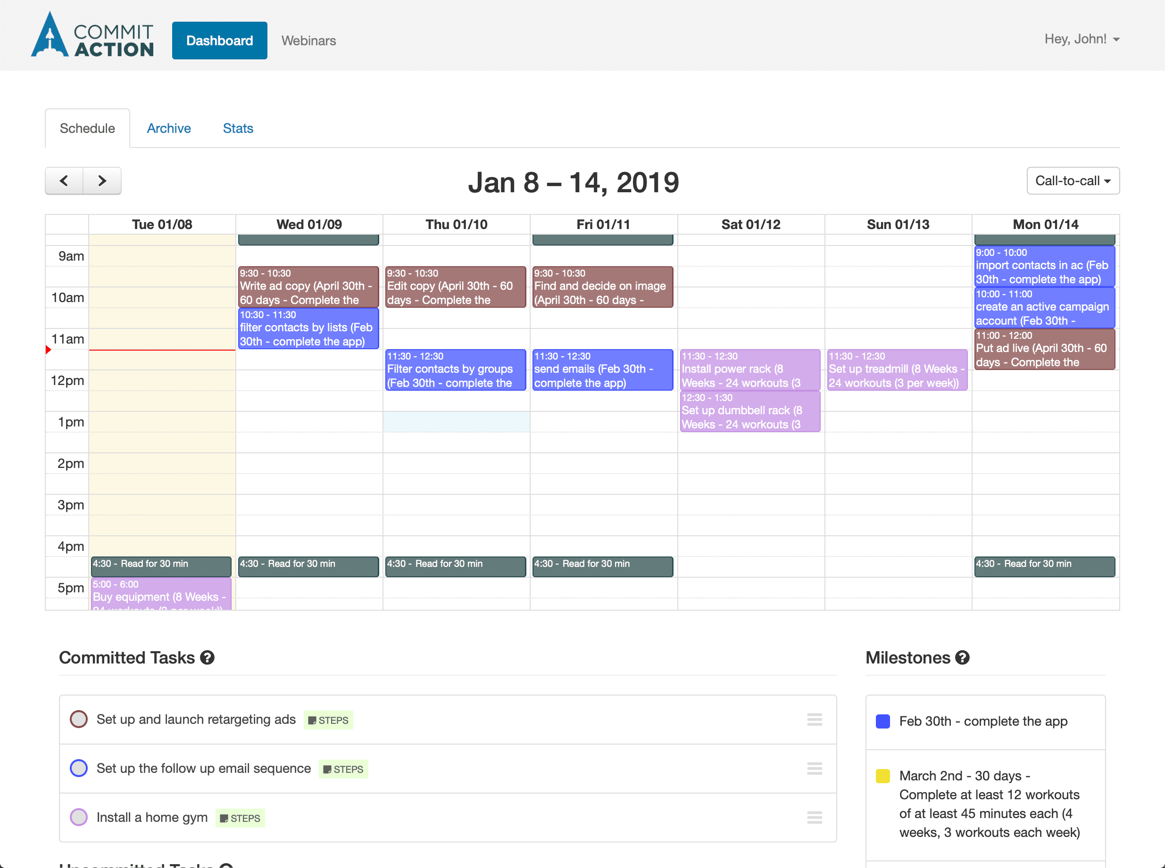Mark Install a home gym complete
This screenshot has height=868, width=1165.
click(x=79, y=817)
